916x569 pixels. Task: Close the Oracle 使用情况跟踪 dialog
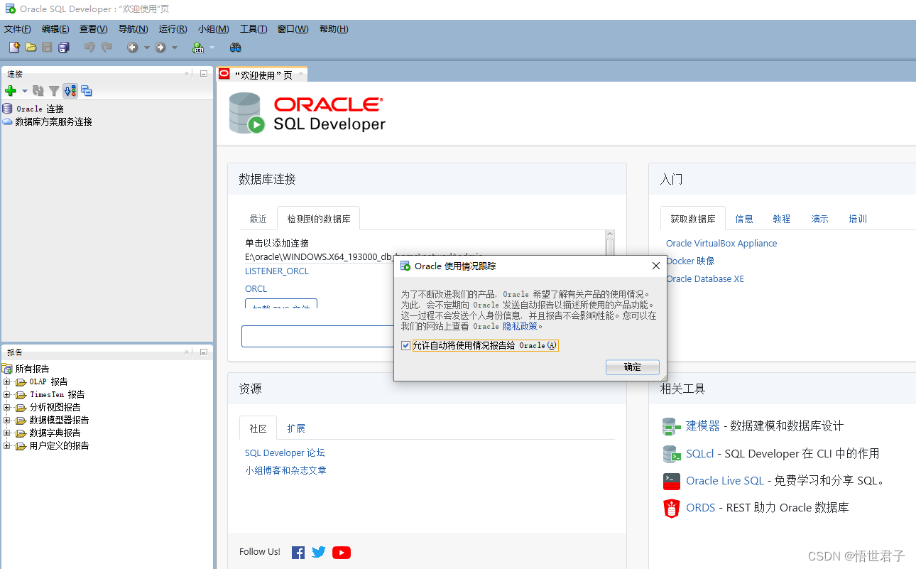[x=655, y=266]
